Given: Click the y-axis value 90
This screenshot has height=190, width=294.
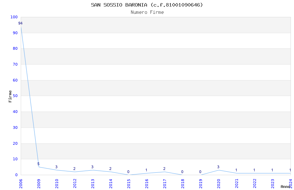Looking at the screenshot, I should [15, 33].
